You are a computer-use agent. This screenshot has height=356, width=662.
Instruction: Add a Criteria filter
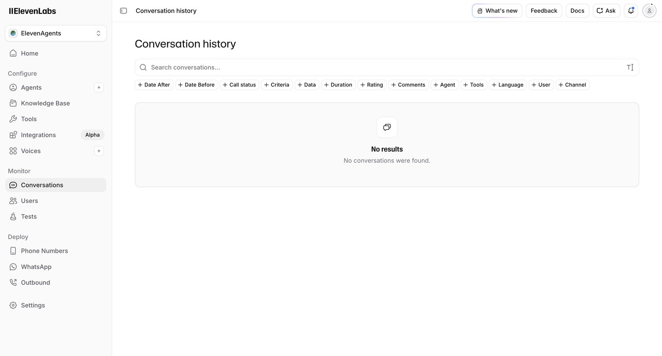tap(277, 85)
